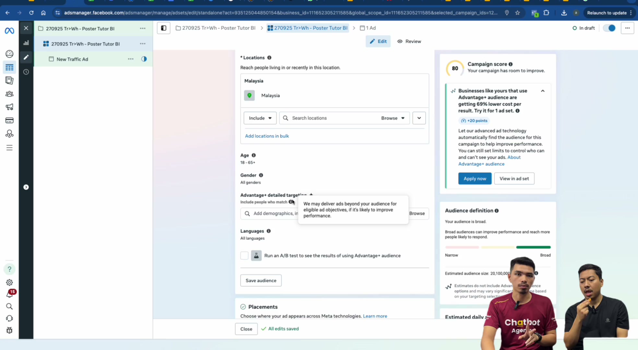This screenshot has width=638, height=350.
Task: Open the Browse dropdown in location search
Action: 393,118
